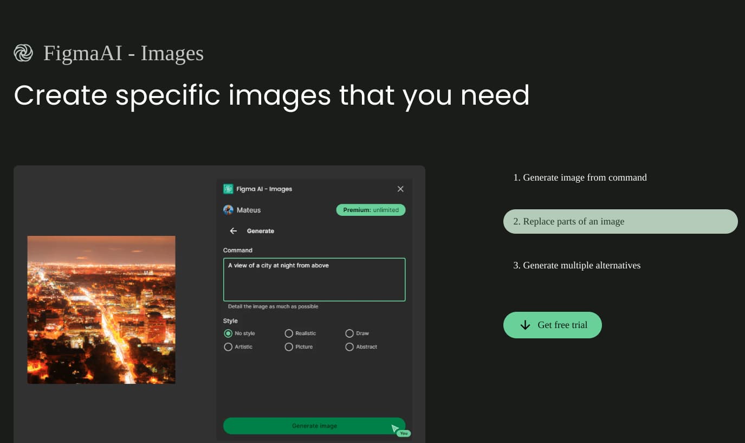Click the Get free trial button

click(x=552, y=325)
